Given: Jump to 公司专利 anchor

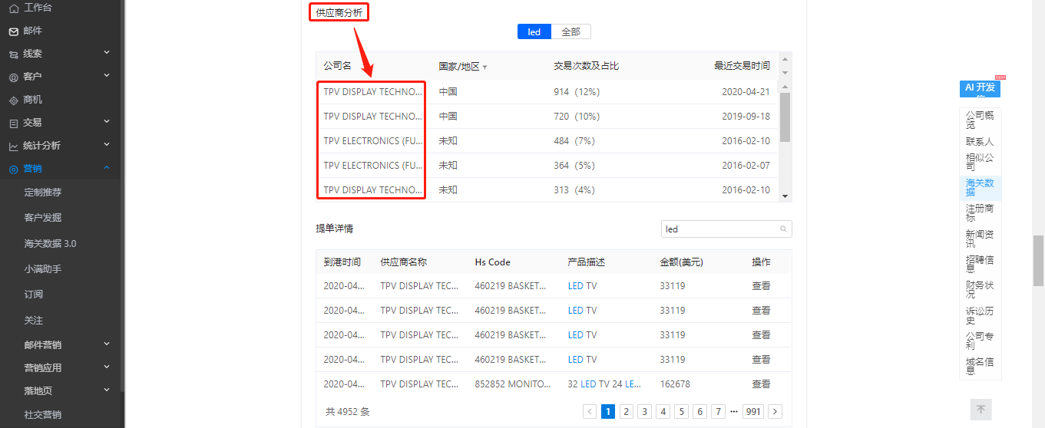Looking at the screenshot, I should pos(980,341).
